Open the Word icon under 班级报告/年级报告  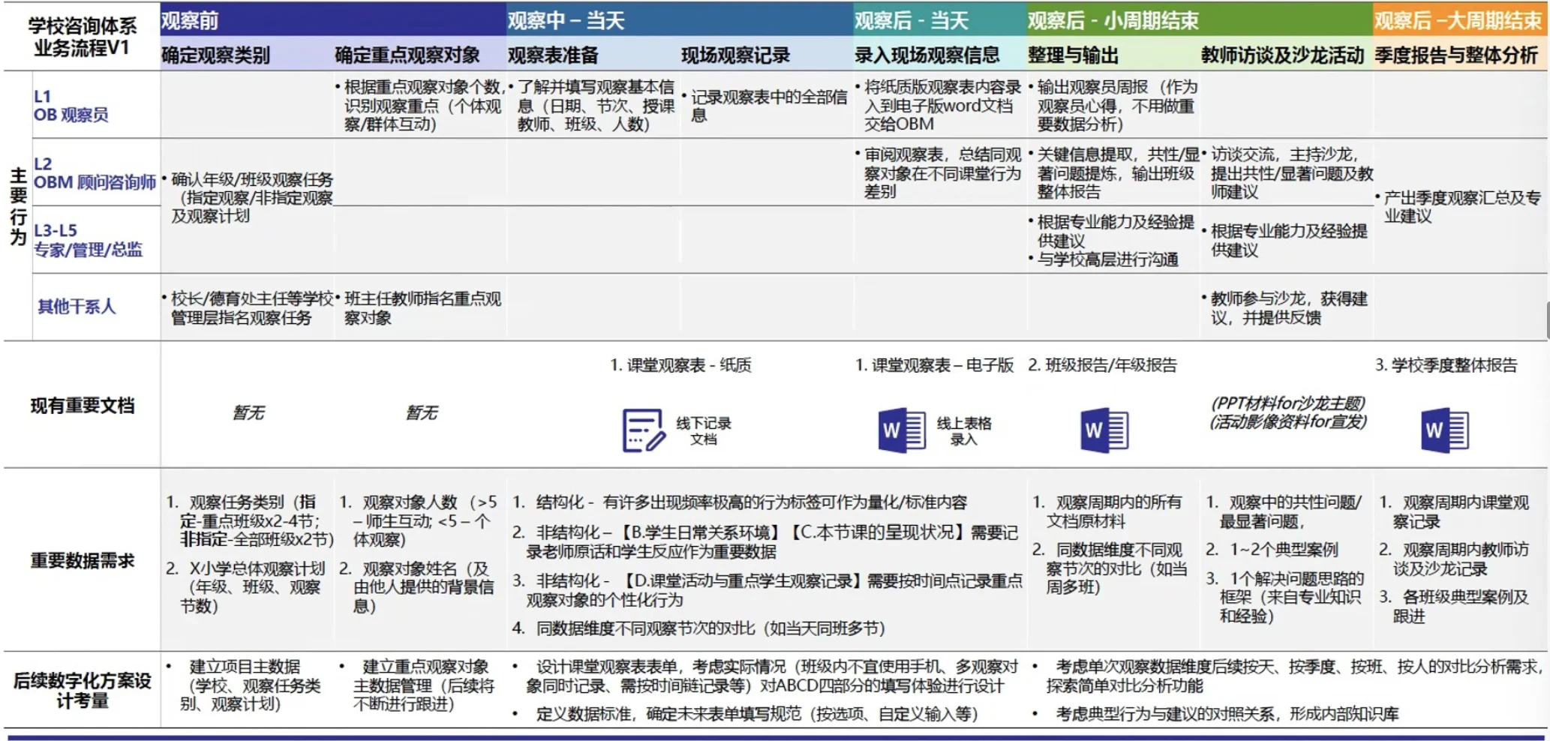coord(1104,430)
